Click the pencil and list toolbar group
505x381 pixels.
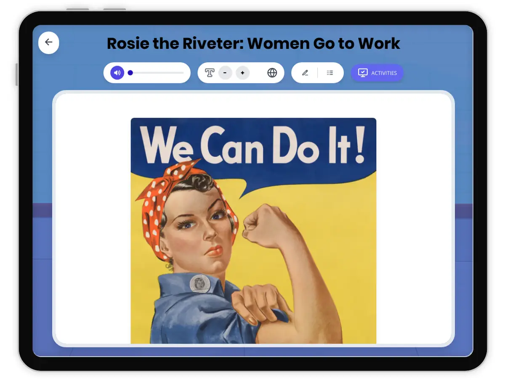[x=318, y=73]
